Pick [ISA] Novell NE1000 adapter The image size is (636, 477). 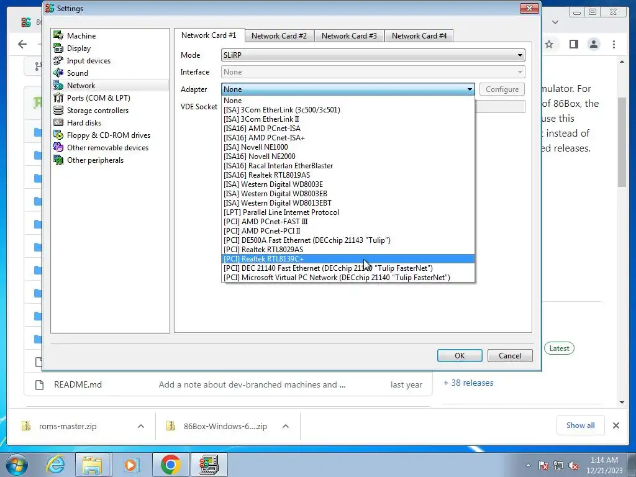[348, 147]
